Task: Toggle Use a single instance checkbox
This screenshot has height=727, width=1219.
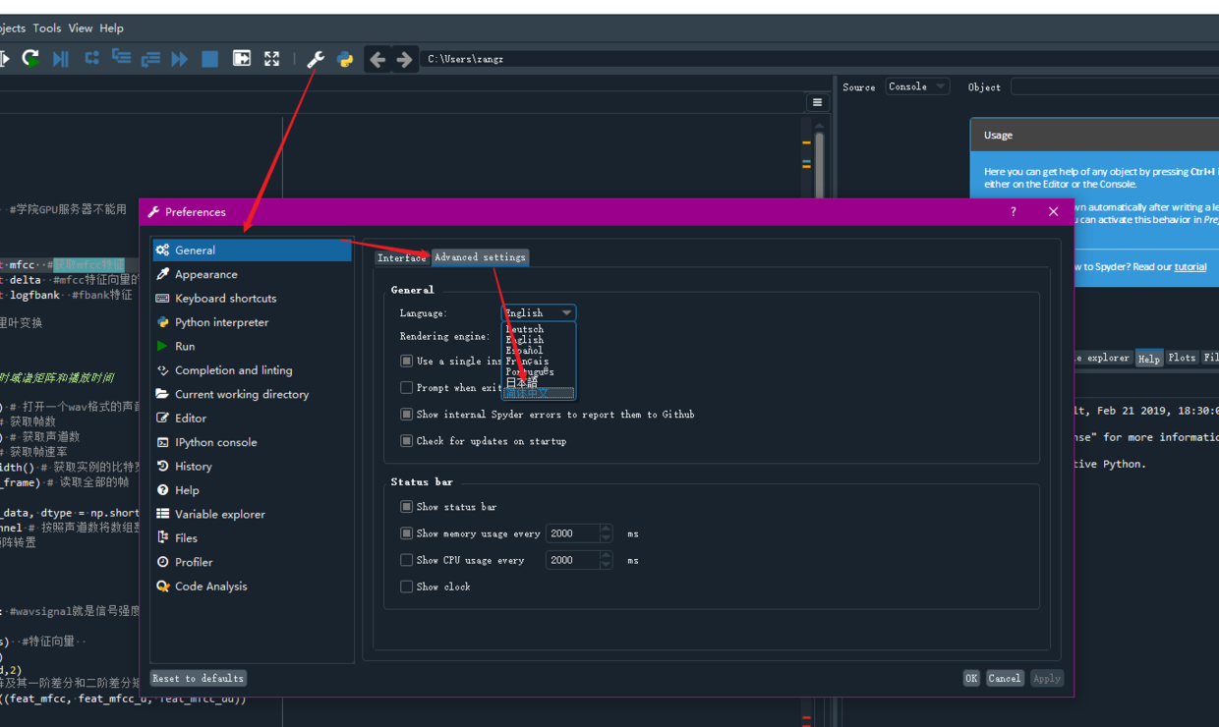Action: click(406, 361)
